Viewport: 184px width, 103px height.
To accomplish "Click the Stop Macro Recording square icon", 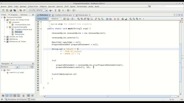I will coord(118,19).
